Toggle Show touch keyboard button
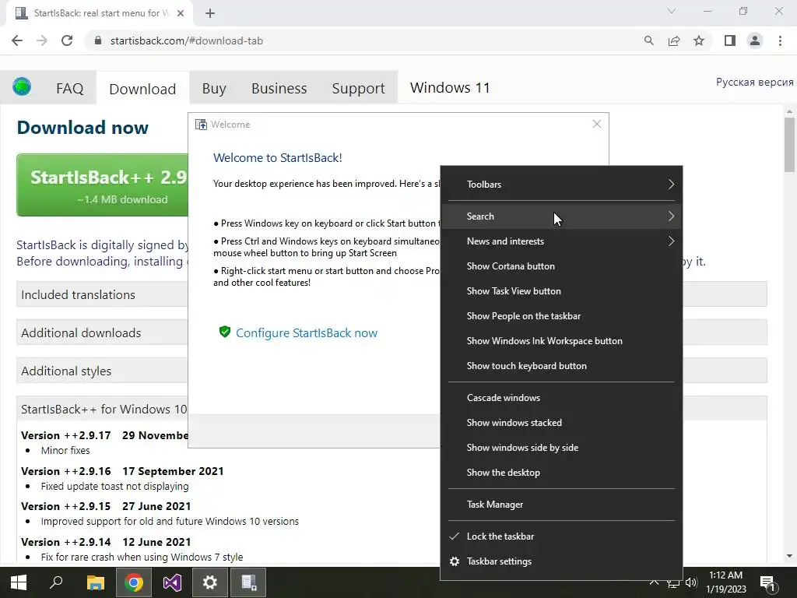The image size is (797, 598). coord(562,366)
